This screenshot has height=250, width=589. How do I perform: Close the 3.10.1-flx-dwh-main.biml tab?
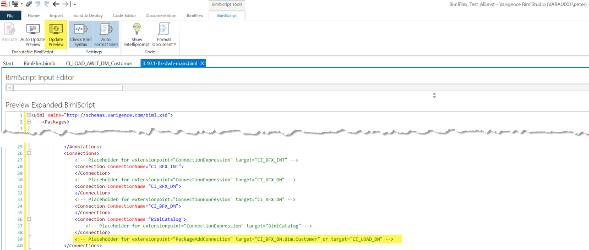coord(202,63)
